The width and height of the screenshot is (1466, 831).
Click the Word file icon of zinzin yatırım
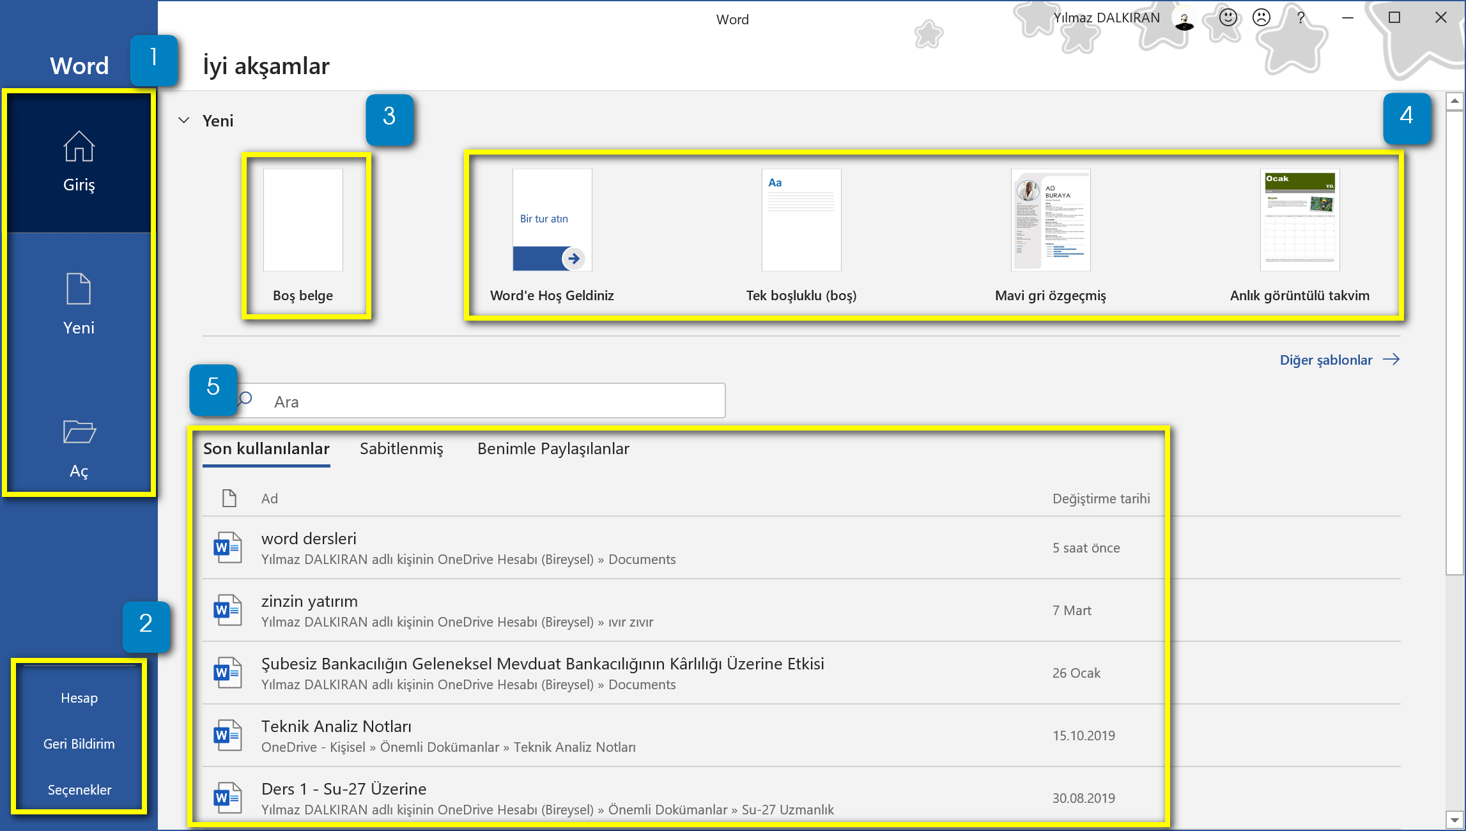pos(228,610)
